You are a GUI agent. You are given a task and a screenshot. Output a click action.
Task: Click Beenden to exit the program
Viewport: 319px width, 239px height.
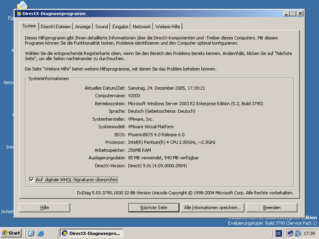tap(272, 208)
